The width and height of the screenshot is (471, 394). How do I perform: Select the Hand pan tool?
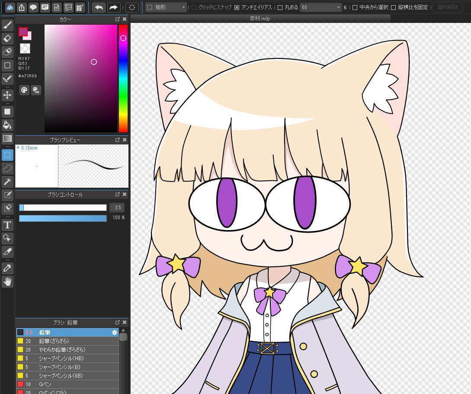pyautogui.click(x=7, y=282)
